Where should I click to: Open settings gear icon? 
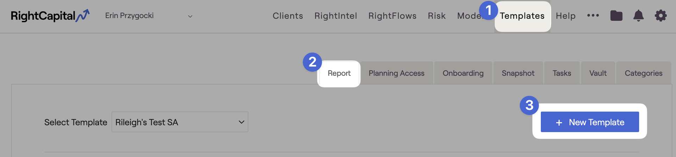tap(661, 16)
